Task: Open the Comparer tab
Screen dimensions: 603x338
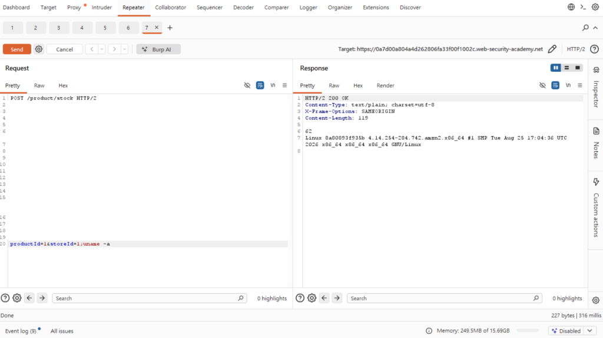Action: [x=277, y=7]
